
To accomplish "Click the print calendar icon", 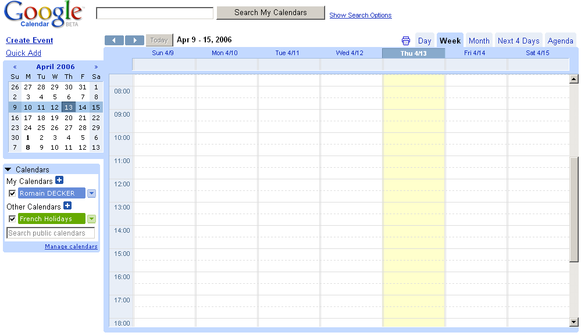I will coord(406,41).
